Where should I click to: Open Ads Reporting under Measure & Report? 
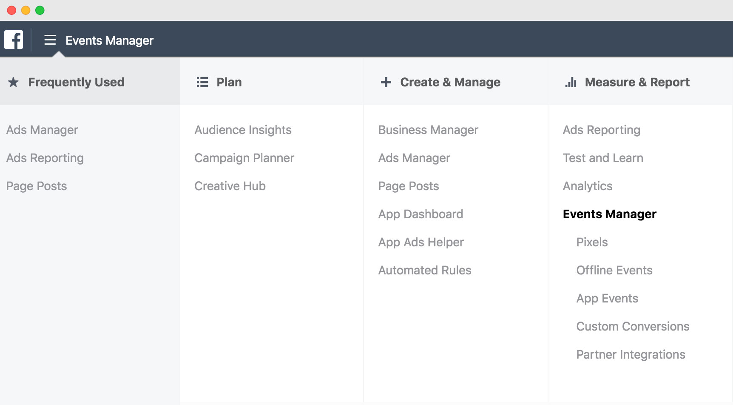[602, 130]
